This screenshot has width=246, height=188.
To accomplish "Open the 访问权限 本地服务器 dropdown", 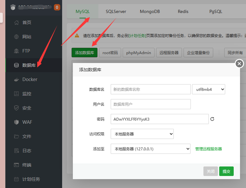I will [x=142, y=134].
